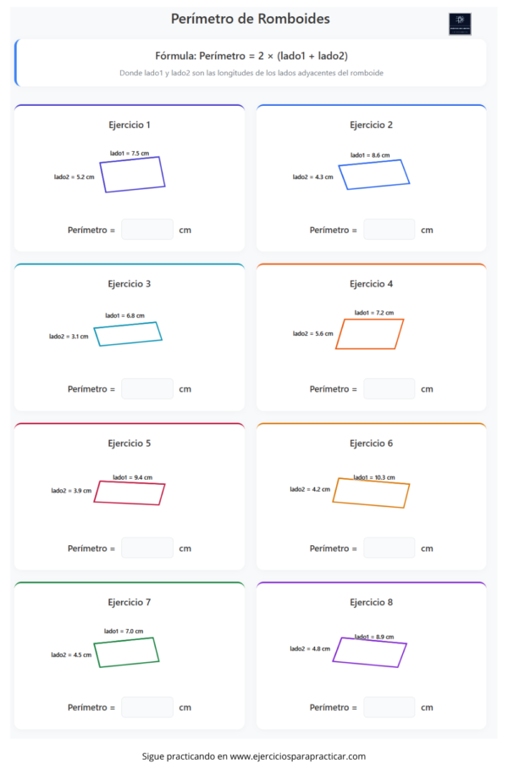This screenshot has width=508, height=763.
Task: Focus the Ejercicio 7 perimeter input field
Action: pos(147,707)
